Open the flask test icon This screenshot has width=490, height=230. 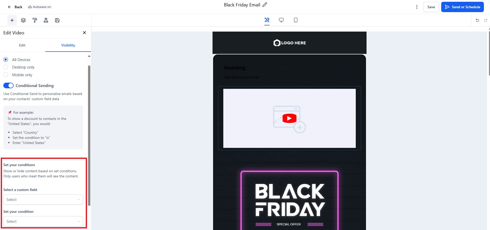click(x=46, y=20)
